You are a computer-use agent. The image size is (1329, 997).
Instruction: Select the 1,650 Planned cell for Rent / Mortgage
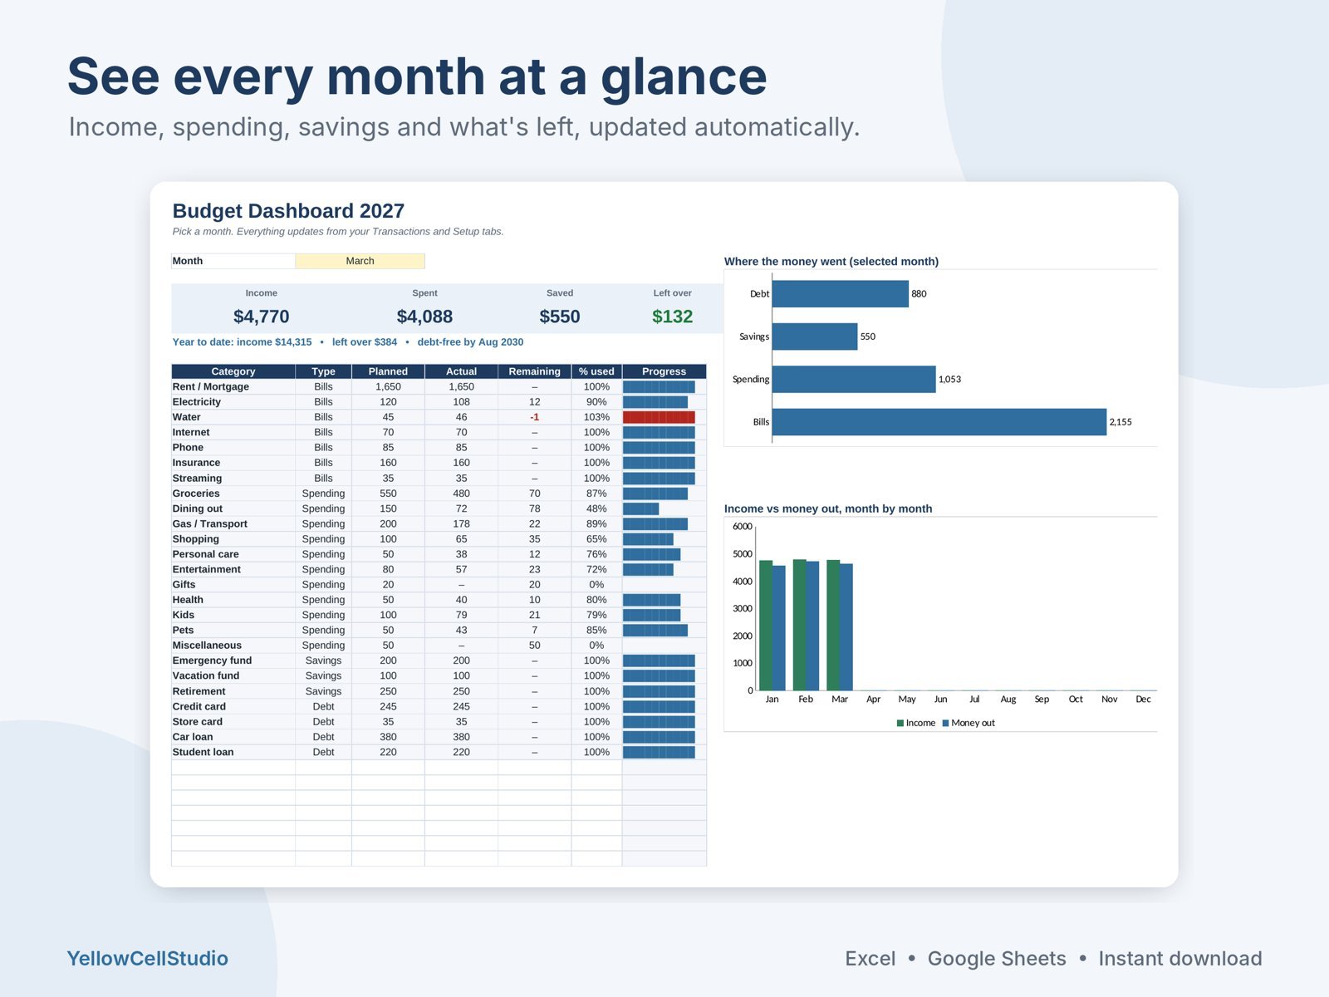tap(388, 387)
